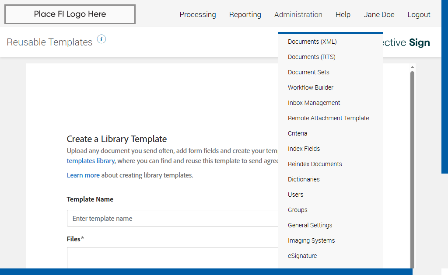
Task: Open Workflow Builder
Action: tap(311, 87)
